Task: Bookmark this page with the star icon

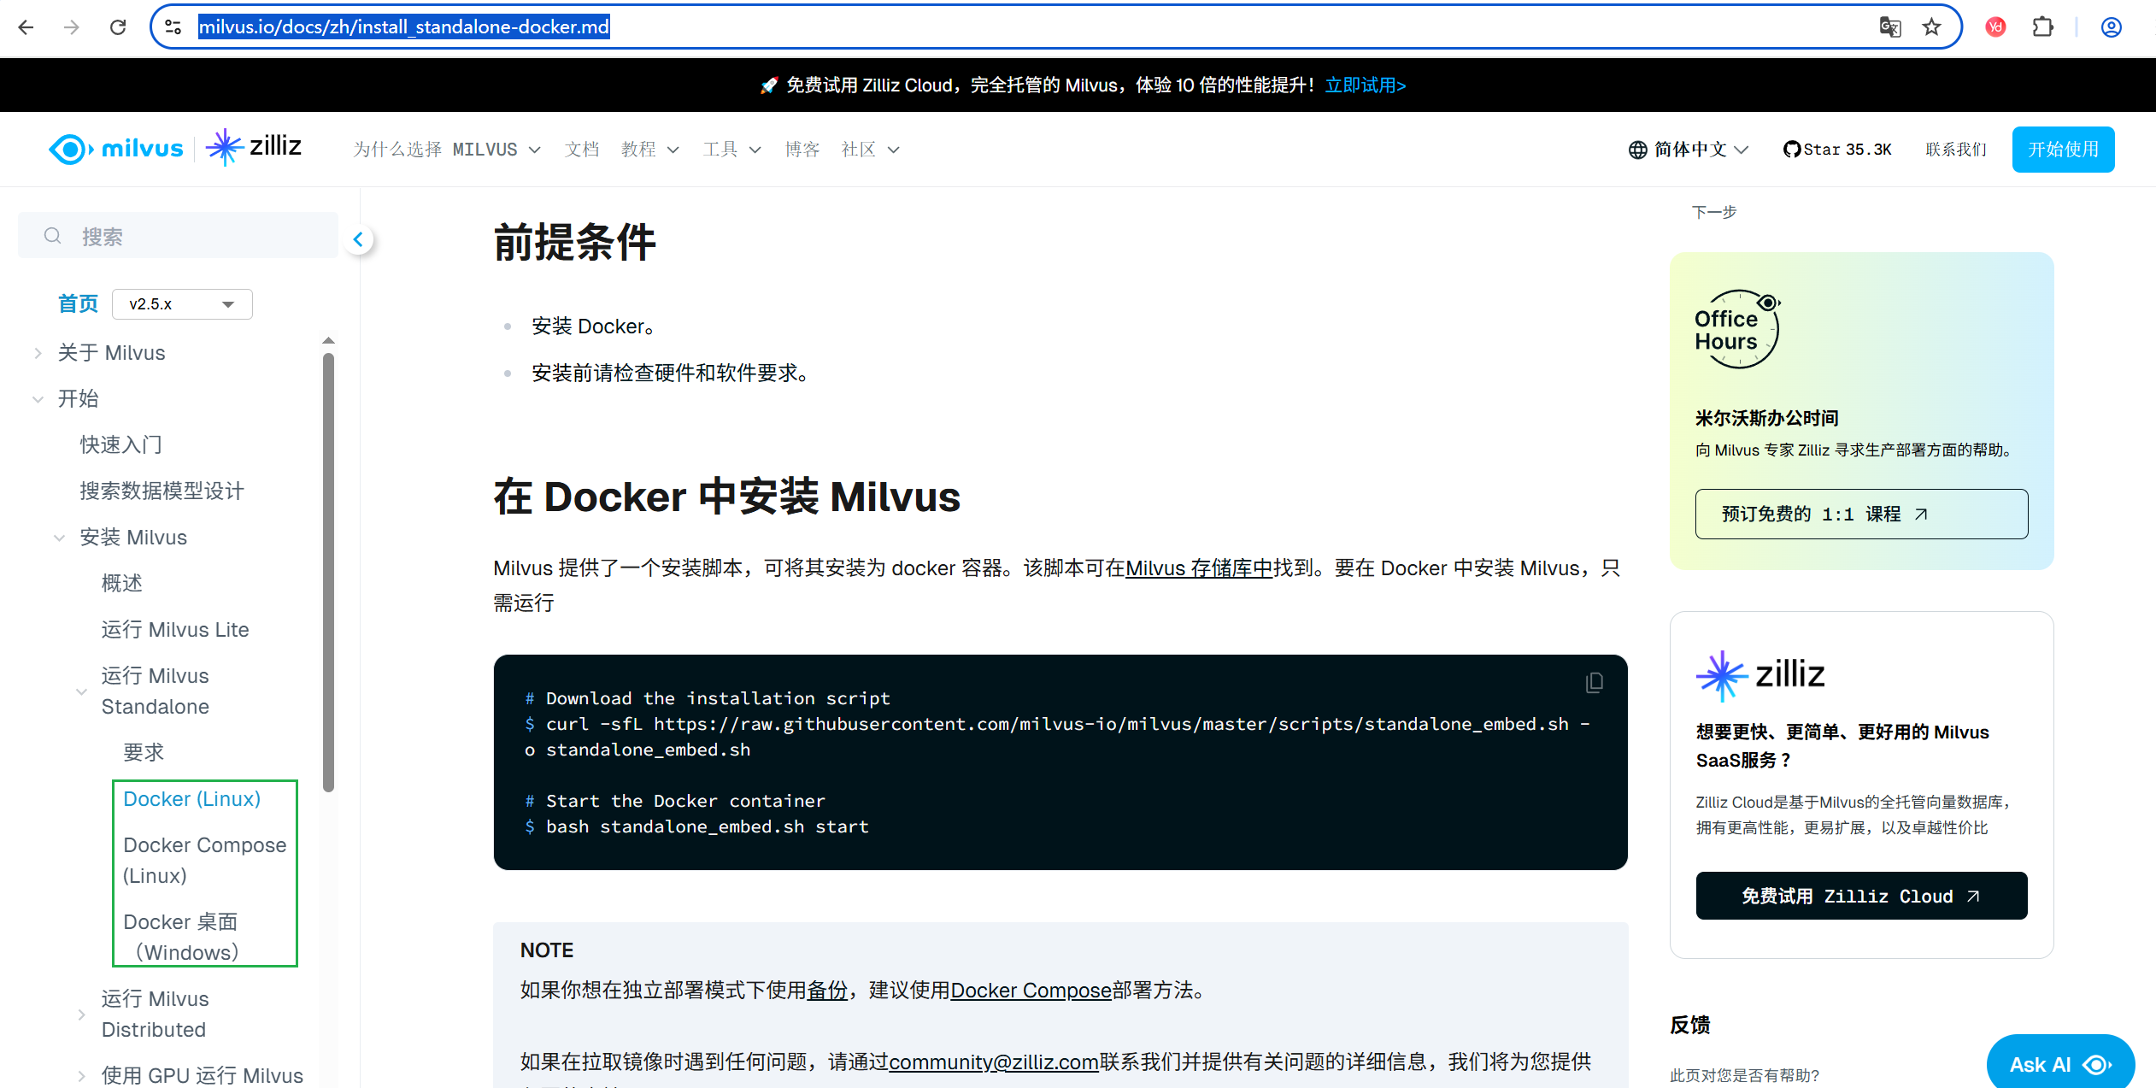Action: click(1931, 26)
